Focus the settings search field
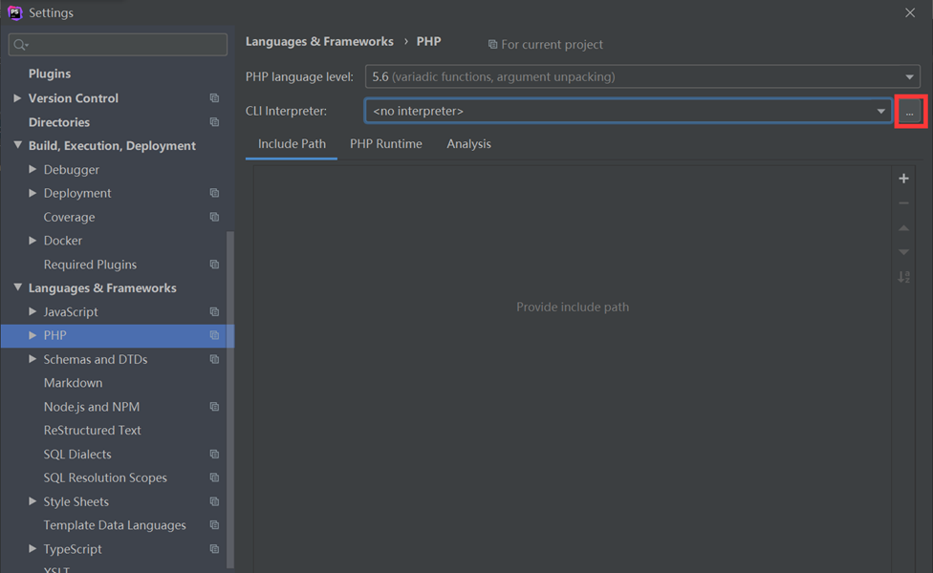 click(x=118, y=45)
